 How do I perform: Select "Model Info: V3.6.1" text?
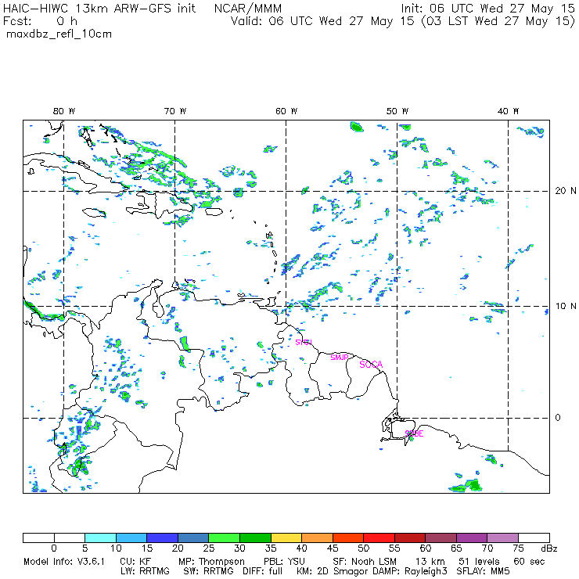click(x=64, y=562)
